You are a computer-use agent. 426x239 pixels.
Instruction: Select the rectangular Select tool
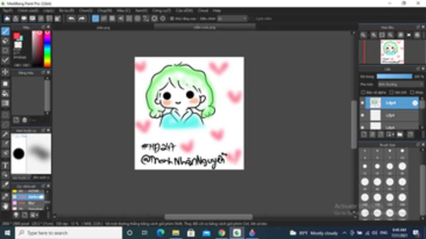5,115
